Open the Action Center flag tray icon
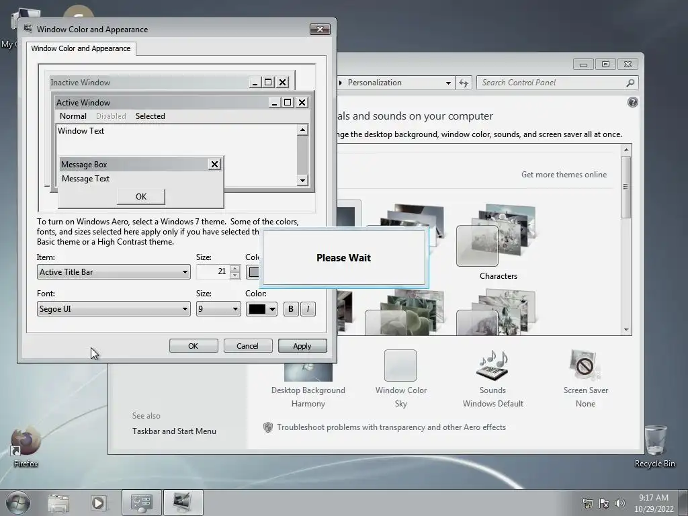Image resolution: width=688 pixels, height=516 pixels. point(604,503)
